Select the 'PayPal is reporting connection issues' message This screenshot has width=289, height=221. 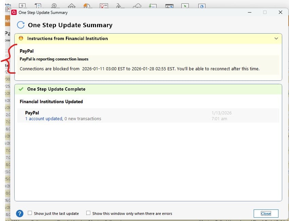click(54, 59)
